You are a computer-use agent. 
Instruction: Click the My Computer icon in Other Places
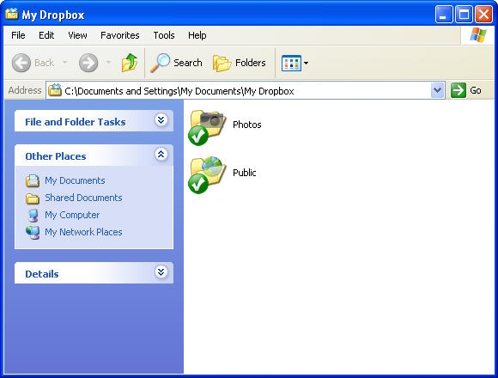tap(33, 215)
